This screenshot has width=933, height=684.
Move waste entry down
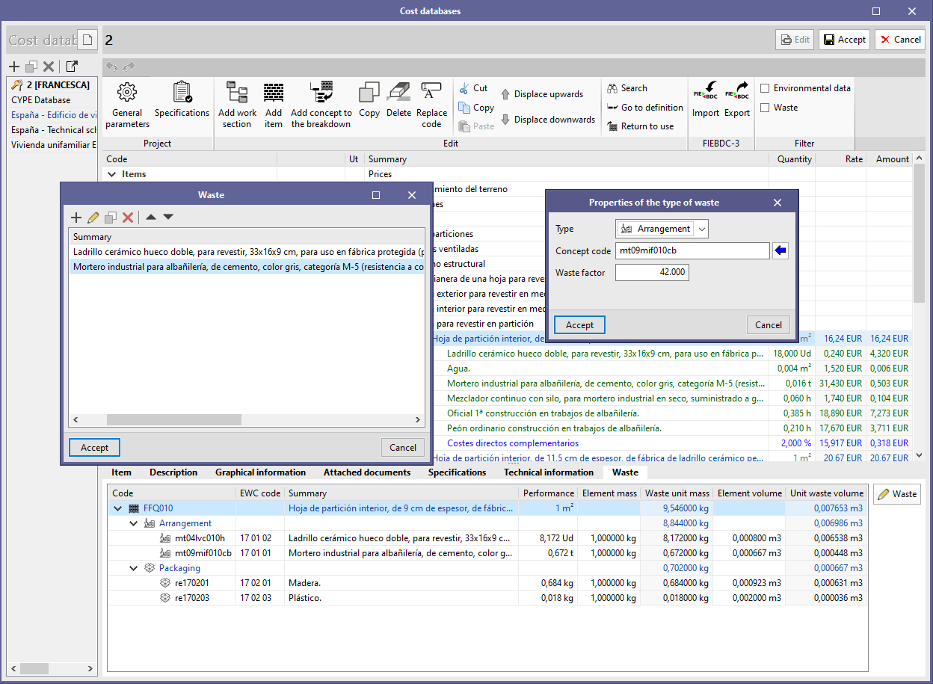168,218
